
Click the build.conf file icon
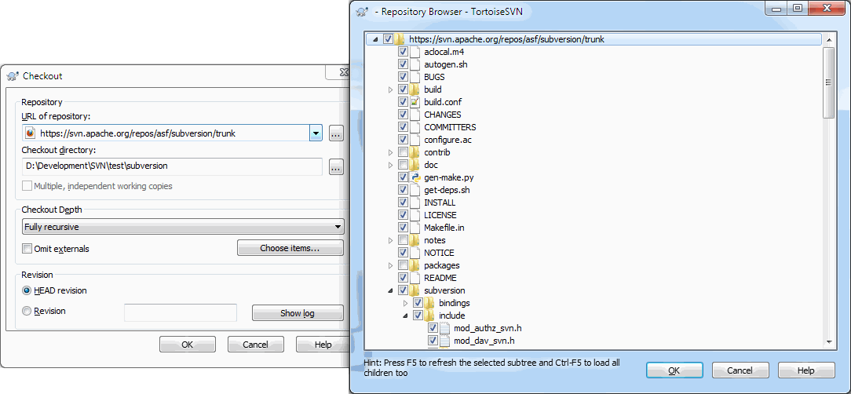pyautogui.click(x=415, y=102)
